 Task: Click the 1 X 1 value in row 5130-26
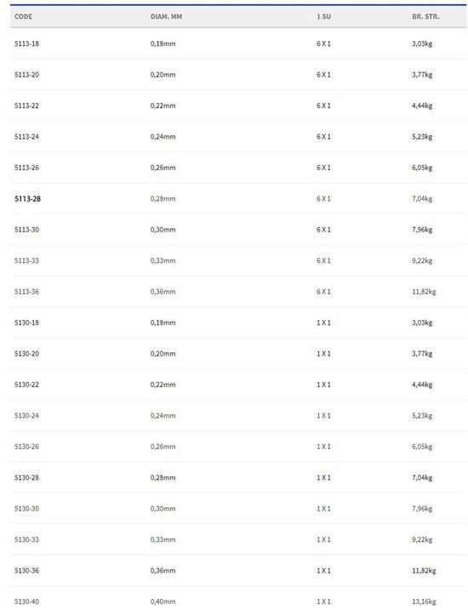click(x=323, y=447)
